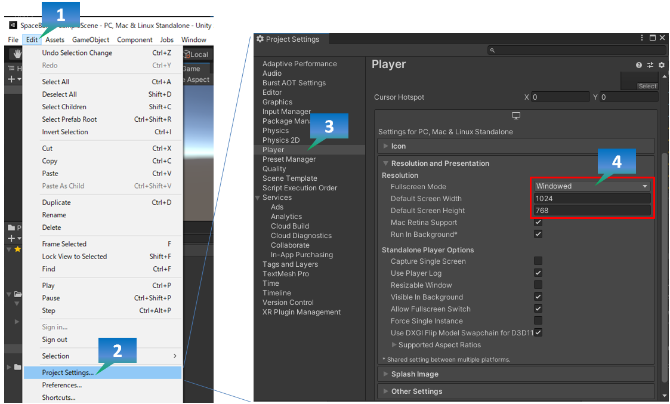
Task: Enable Resizable Window checkbox
Action: click(538, 285)
